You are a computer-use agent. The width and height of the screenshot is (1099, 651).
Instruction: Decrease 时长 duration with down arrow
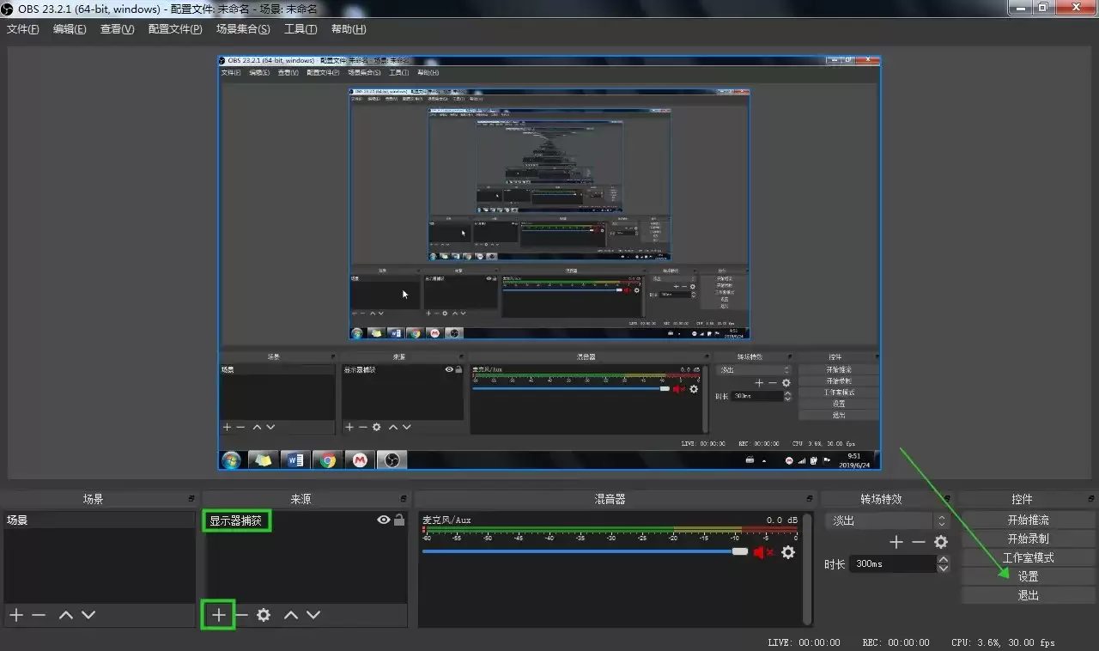(944, 569)
